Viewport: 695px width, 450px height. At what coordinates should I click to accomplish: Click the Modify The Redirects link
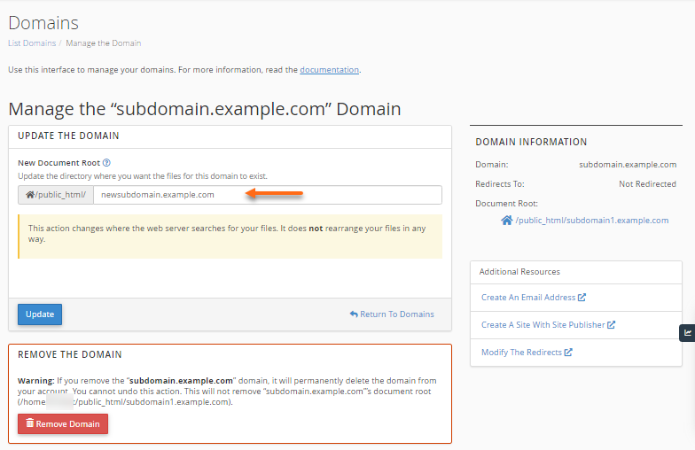pos(521,353)
